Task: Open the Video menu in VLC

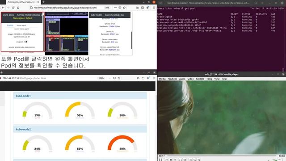Action: 190,79
